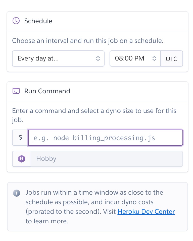Click the "Run Command" section heading
Screen dimensions: 193x241
[x=47, y=91]
